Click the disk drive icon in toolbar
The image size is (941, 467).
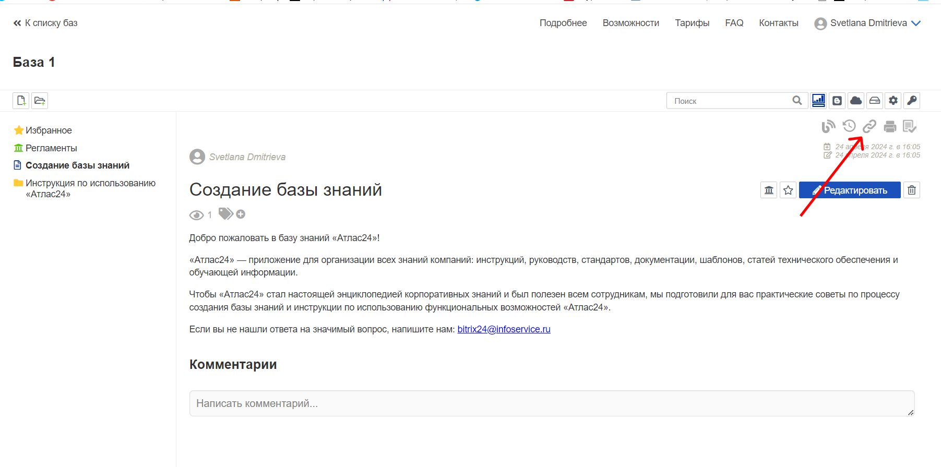pyautogui.click(x=875, y=101)
